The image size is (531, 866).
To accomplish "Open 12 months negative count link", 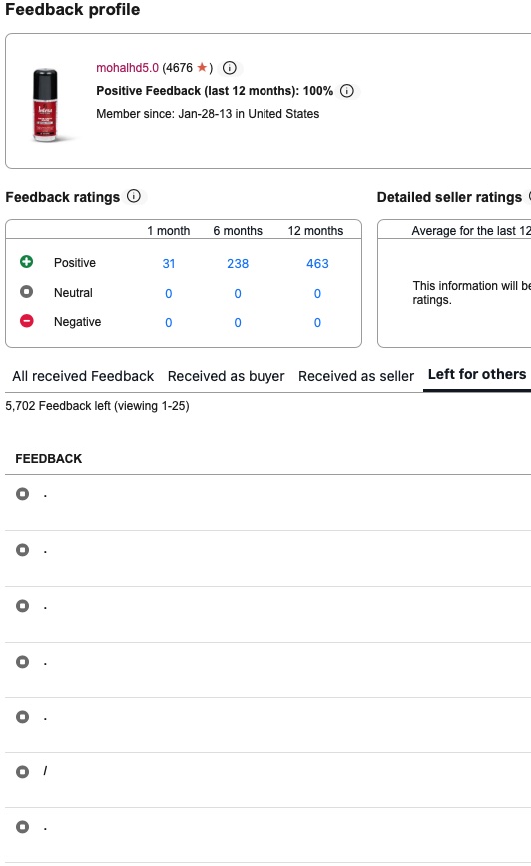I will (317, 323).
